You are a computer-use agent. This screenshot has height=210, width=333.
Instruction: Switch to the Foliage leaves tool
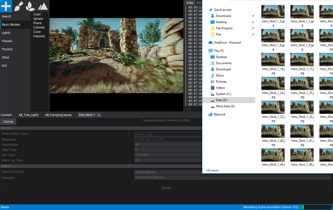pyautogui.click(x=31, y=6)
